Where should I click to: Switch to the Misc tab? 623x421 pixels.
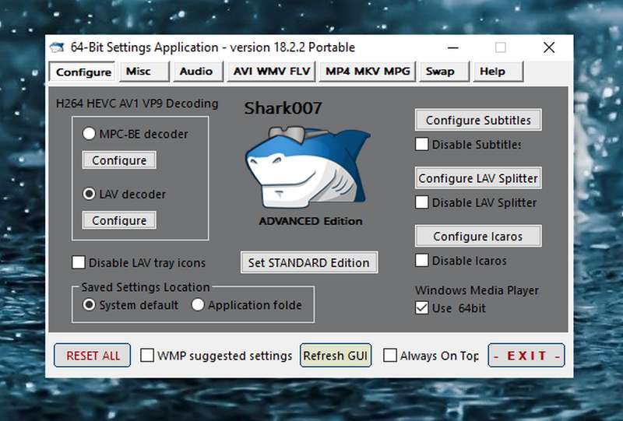coord(144,72)
